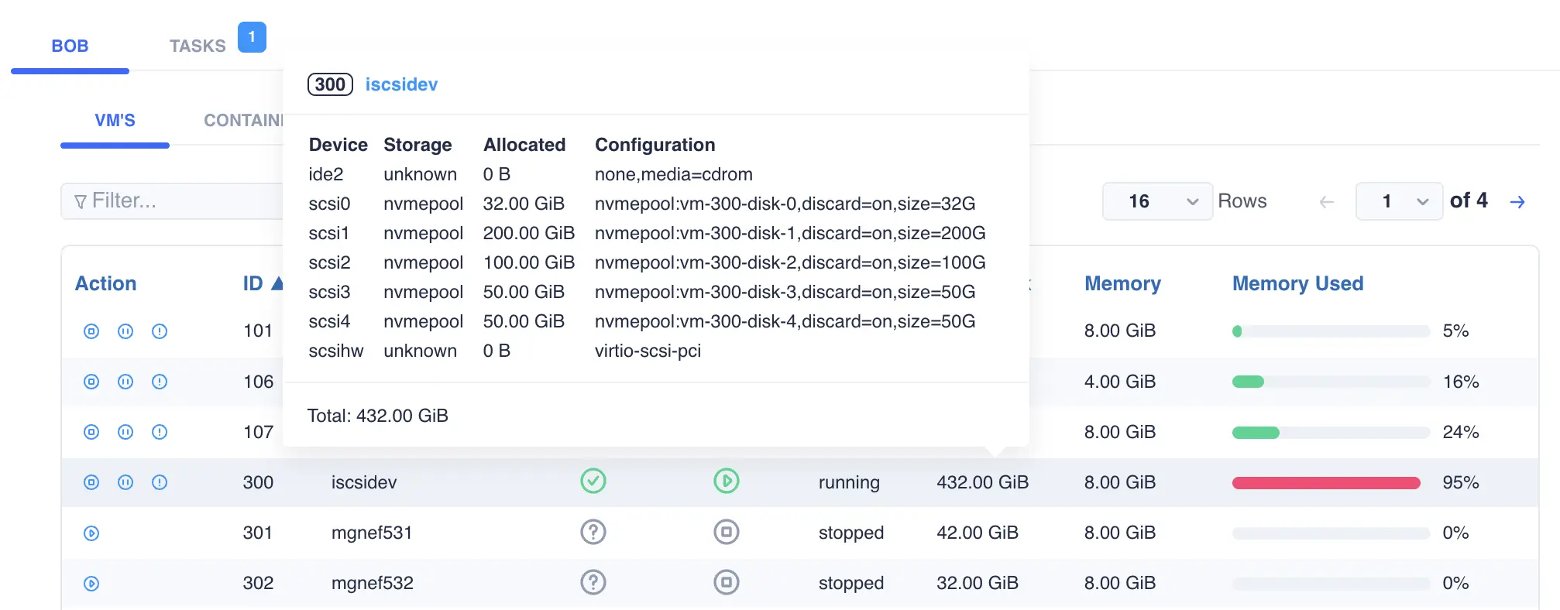Image resolution: width=1560 pixels, height=610 pixels.
Task: Click the 432.00 GiB disk cell for iscsidev
Action: (982, 482)
